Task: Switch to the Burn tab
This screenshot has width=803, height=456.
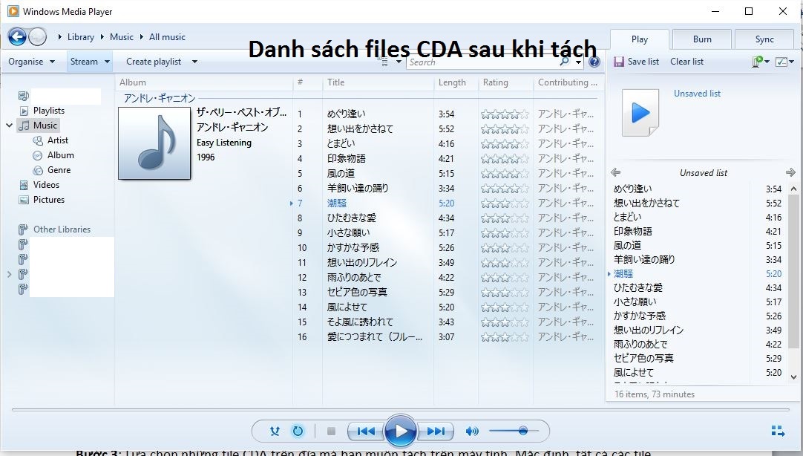Action: click(x=702, y=39)
